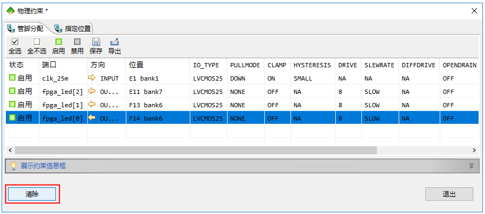Click the 全选 (select all) toolbar icon
This screenshot has height=214, width=485.
[x=15, y=42]
